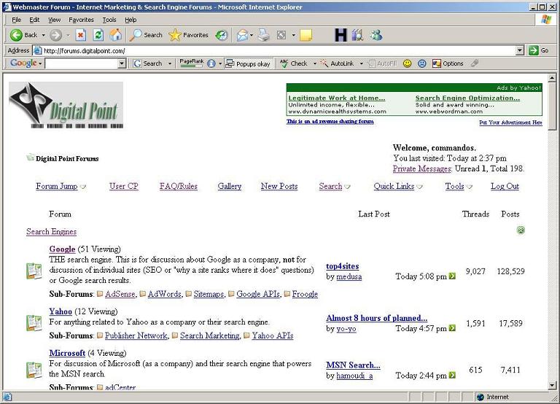Click the Go button next to address bar

[x=538, y=50]
